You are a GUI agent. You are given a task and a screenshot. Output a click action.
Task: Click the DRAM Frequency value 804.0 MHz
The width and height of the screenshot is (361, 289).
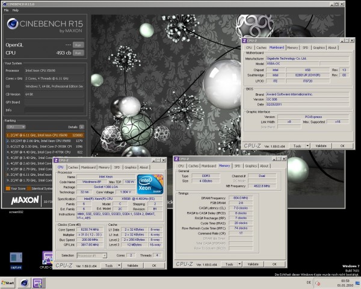[x=241, y=198]
